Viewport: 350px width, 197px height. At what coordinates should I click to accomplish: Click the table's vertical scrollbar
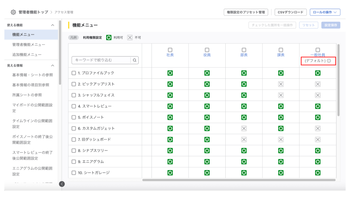tap(339, 80)
